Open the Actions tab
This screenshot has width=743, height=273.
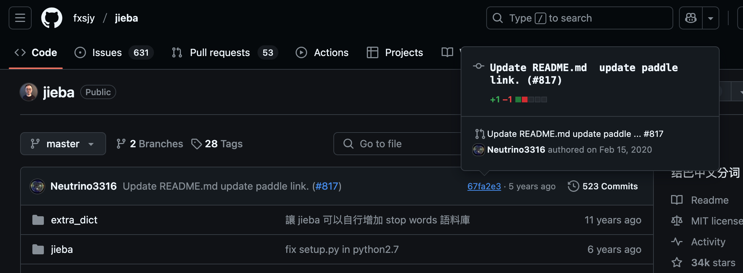click(331, 52)
